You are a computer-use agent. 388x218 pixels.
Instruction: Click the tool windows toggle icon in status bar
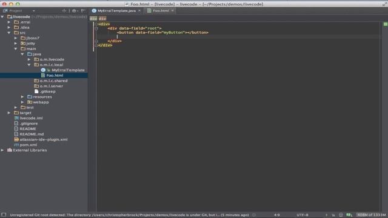click(x=4, y=215)
